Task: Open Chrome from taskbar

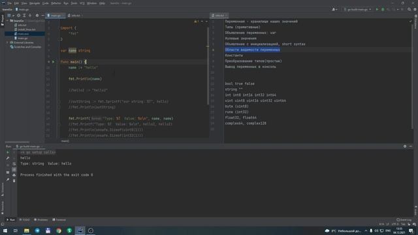Action: 59,230
